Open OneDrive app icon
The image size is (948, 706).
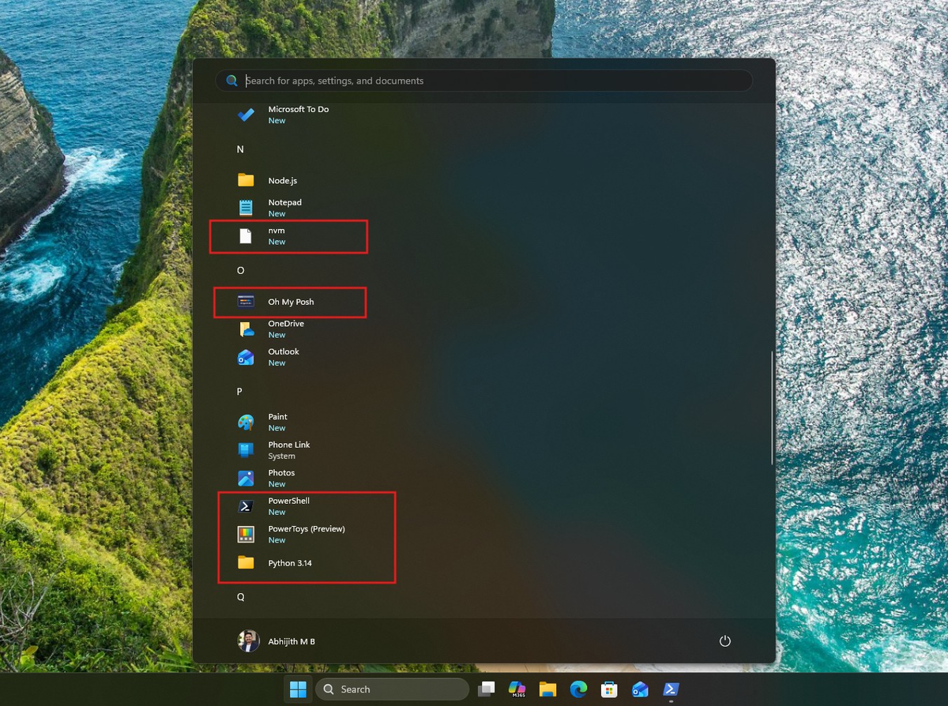pyautogui.click(x=246, y=329)
